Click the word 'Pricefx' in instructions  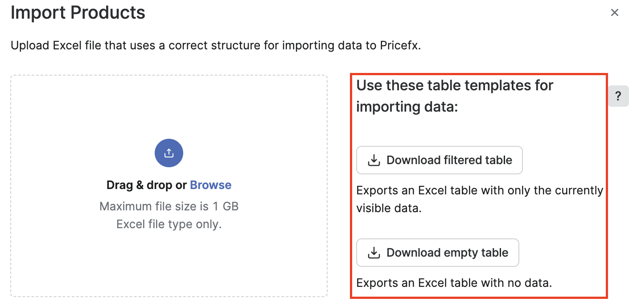point(399,46)
